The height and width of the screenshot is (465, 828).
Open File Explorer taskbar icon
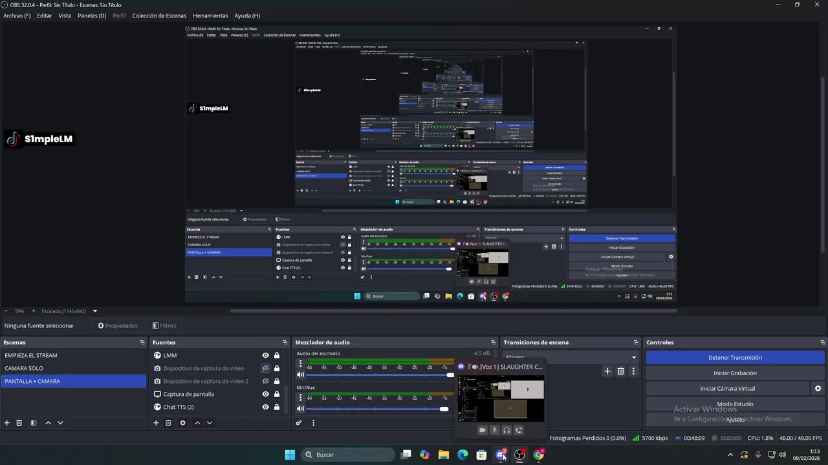444,455
